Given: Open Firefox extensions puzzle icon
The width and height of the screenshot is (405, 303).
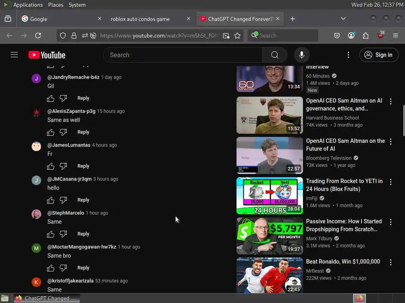Looking at the screenshot, I should [365, 36].
